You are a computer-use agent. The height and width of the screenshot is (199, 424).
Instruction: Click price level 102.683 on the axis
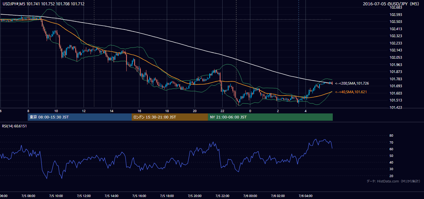click(x=395, y=7)
